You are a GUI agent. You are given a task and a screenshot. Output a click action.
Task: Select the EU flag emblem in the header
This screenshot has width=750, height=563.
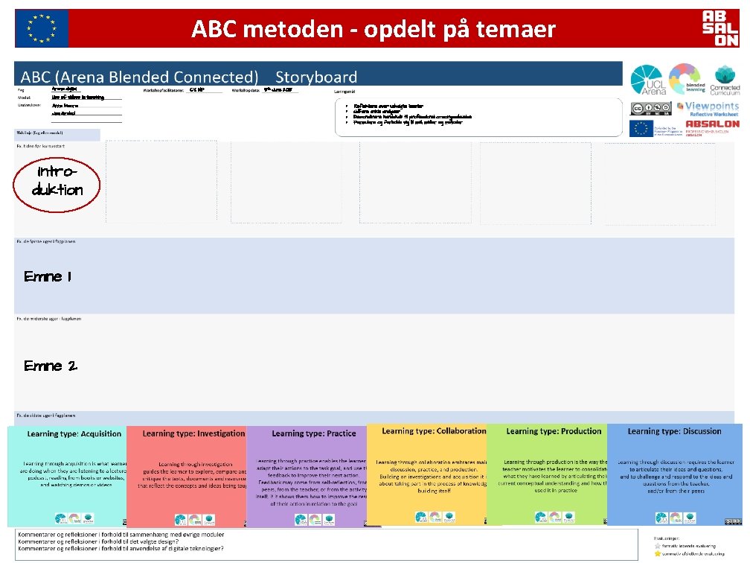(x=41, y=27)
